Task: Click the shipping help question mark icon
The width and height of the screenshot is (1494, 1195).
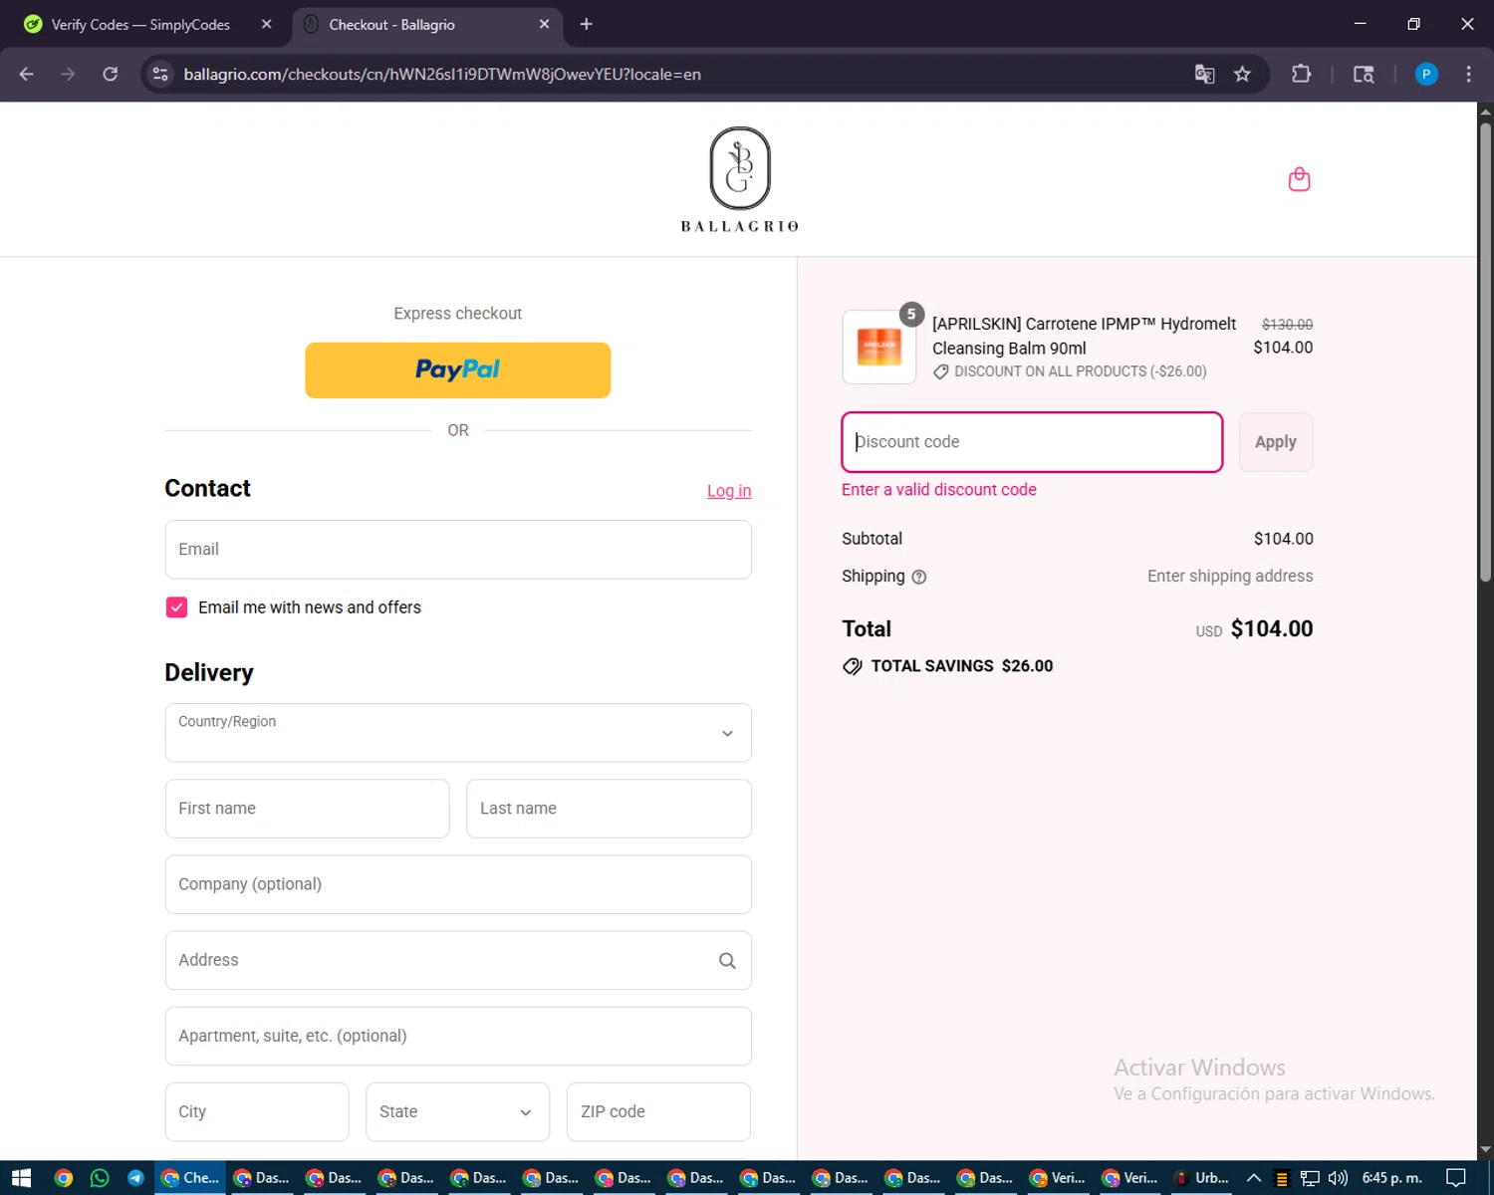Action: click(919, 577)
